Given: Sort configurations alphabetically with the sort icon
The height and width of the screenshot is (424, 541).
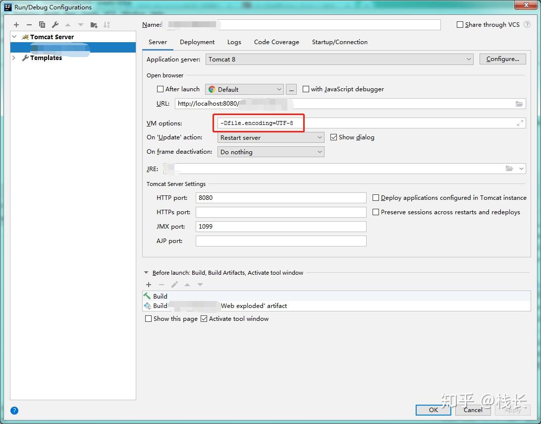Looking at the screenshot, I should [107, 24].
